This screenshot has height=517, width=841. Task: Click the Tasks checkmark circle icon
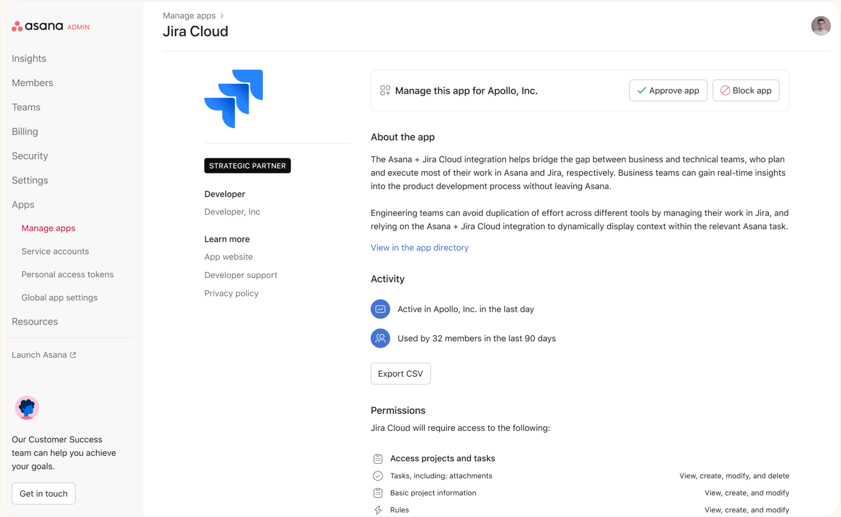tap(378, 476)
